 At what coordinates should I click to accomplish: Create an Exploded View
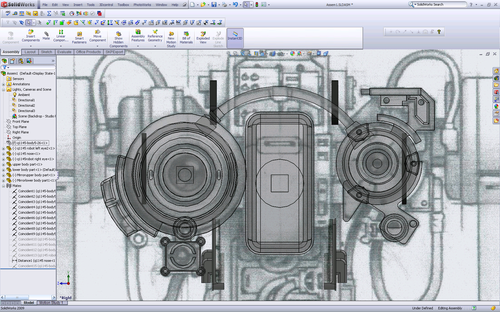pyautogui.click(x=203, y=38)
